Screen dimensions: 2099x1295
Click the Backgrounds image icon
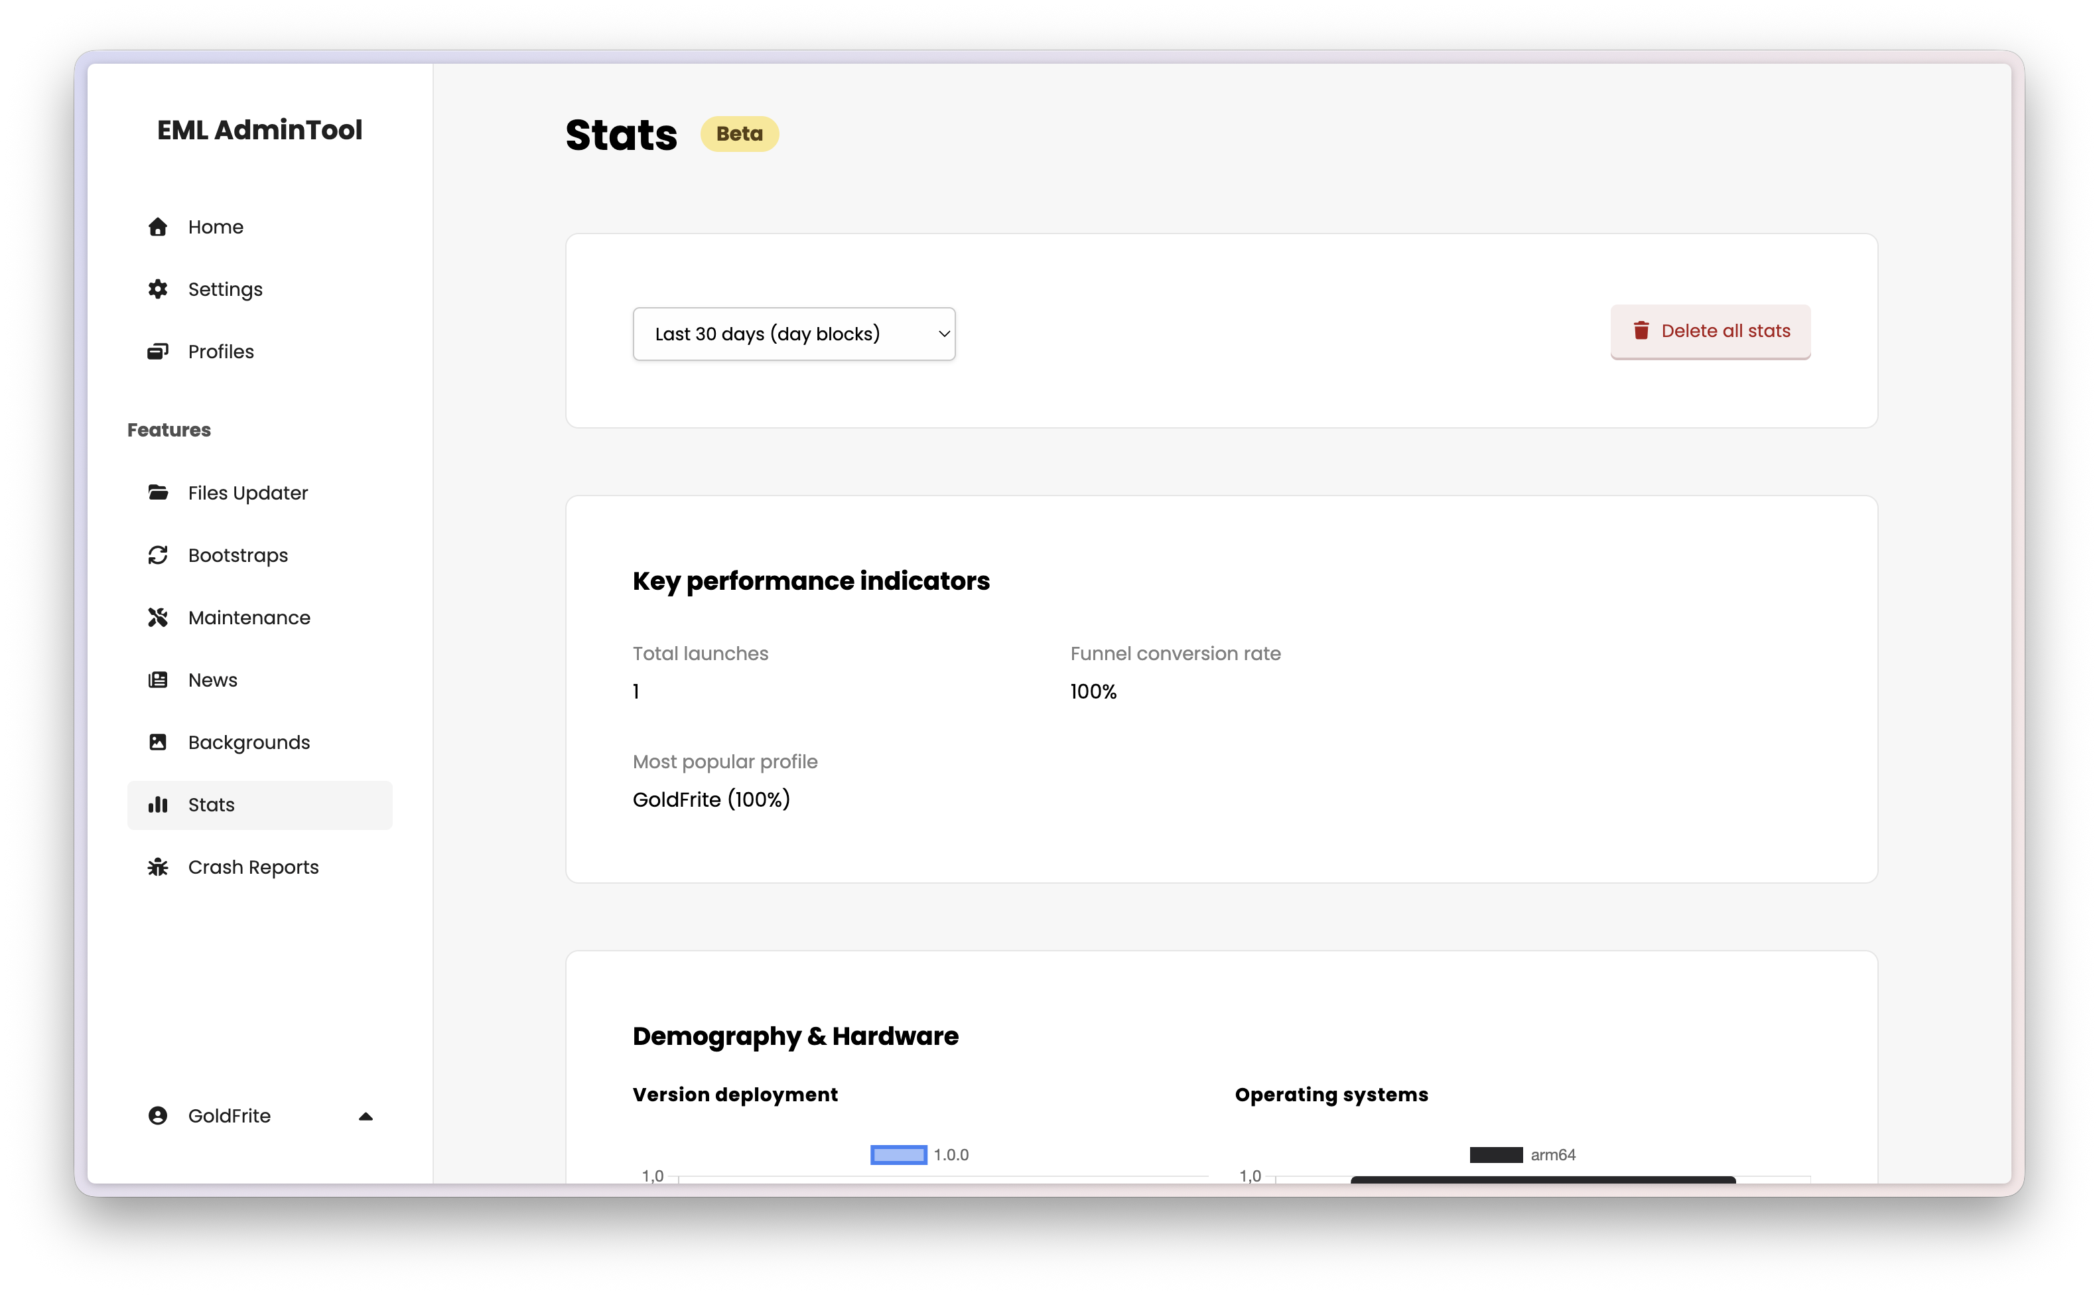coord(158,742)
